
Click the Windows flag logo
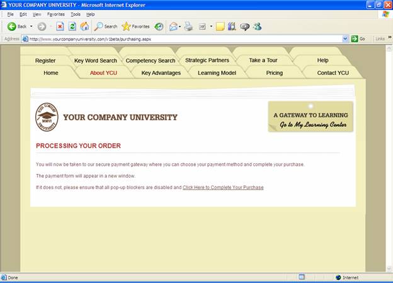[385, 14]
